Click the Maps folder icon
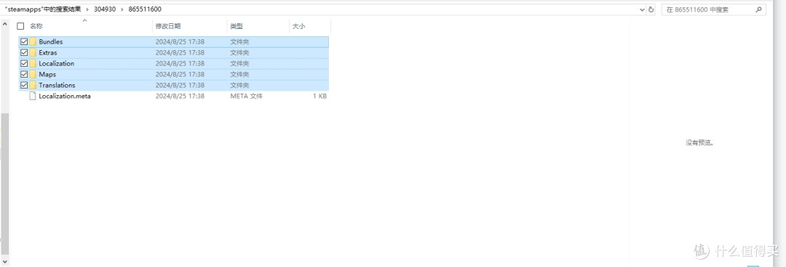The height and width of the screenshot is (267, 786). click(33, 75)
